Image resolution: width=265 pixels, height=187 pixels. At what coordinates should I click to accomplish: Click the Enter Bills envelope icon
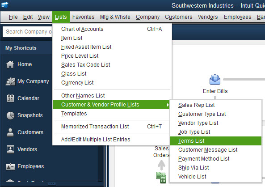(215, 79)
